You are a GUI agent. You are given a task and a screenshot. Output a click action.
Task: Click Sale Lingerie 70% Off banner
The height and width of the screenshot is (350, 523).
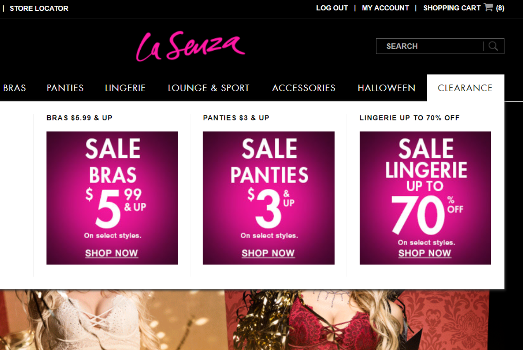click(425, 198)
